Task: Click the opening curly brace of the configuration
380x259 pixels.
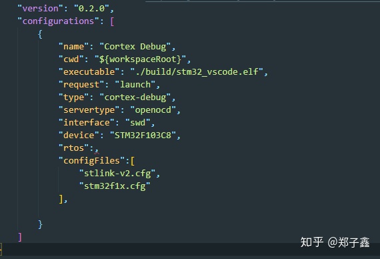Action: click(x=40, y=34)
